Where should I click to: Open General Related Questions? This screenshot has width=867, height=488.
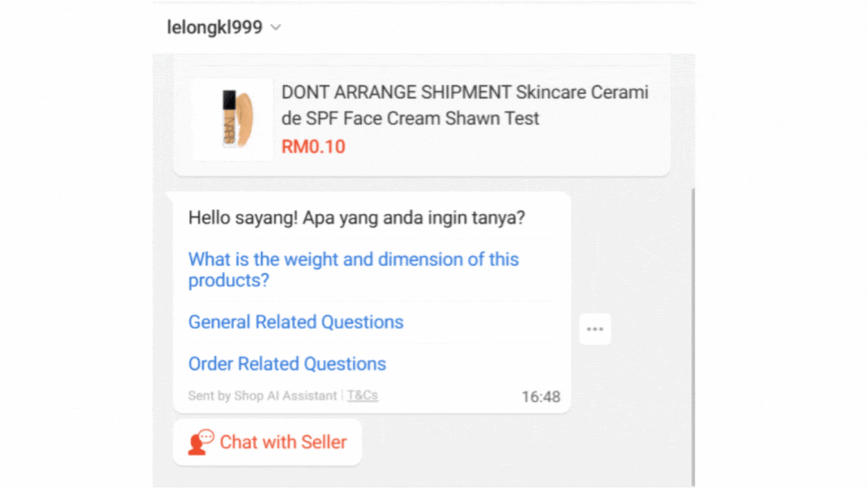295,322
